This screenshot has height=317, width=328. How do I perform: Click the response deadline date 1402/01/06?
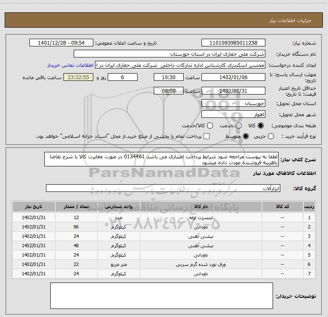pos(233,77)
